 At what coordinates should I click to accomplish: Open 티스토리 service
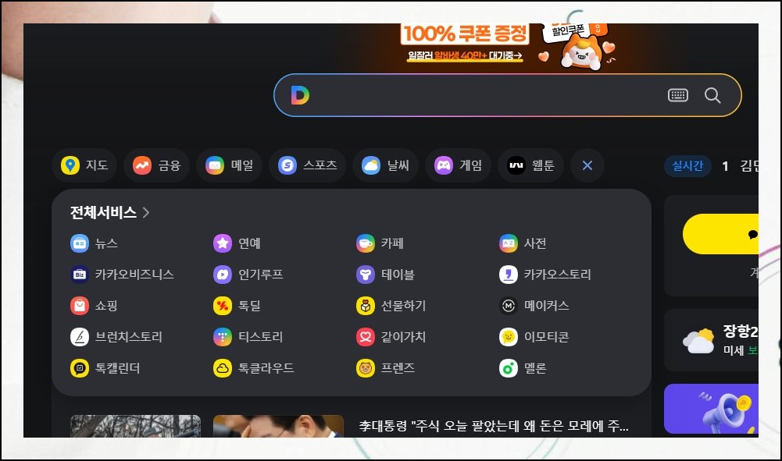click(x=248, y=337)
